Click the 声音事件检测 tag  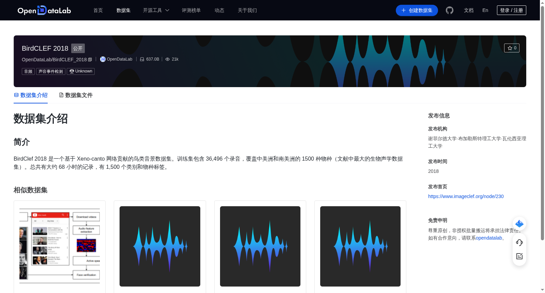coord(51,71)
